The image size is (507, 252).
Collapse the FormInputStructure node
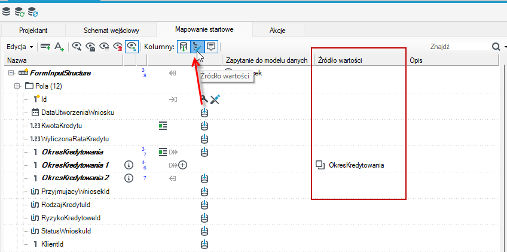[10, 73]
